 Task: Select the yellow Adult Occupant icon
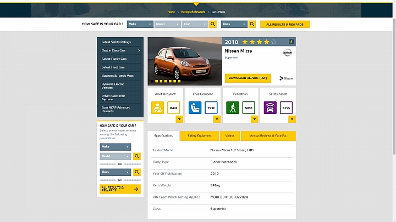coord(157,108)
